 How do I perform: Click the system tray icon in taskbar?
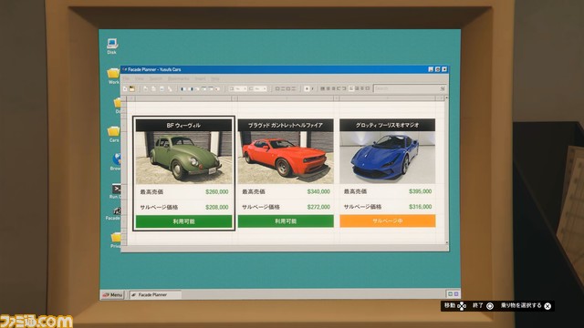point(453,293)
